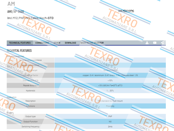Switch to the Technical Features tab

20,43
